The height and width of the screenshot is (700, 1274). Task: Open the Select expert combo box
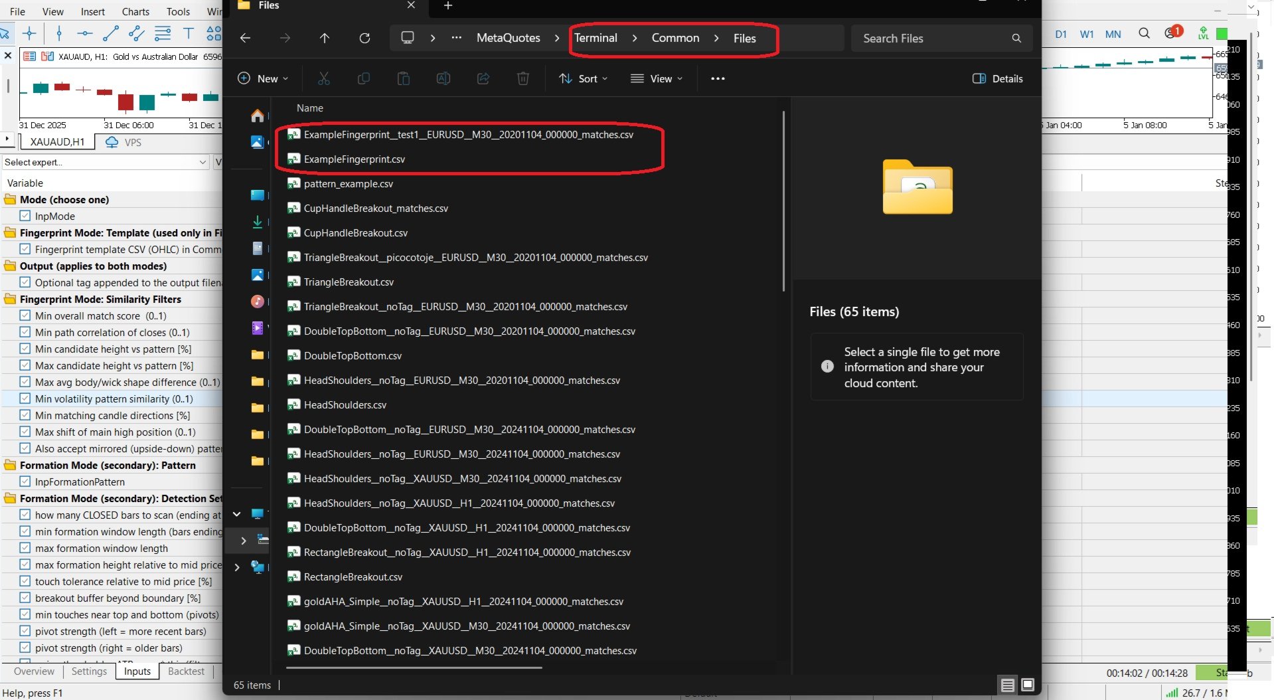tap(105, 162)
